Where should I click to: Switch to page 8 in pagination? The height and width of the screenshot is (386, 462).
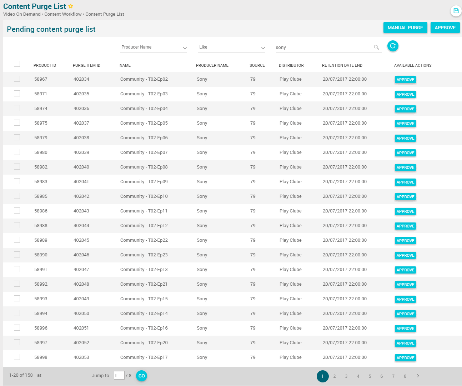coord(405,376)
